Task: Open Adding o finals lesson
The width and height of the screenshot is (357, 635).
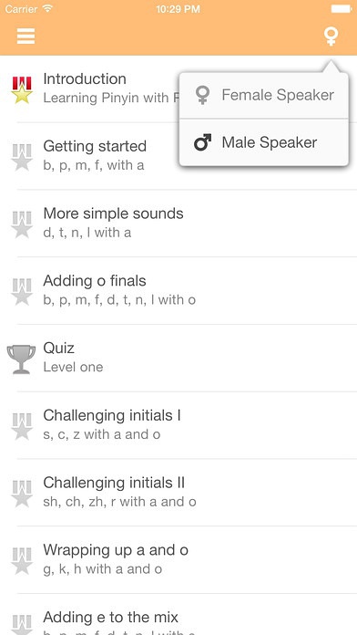Action: [x=178, y=290]
